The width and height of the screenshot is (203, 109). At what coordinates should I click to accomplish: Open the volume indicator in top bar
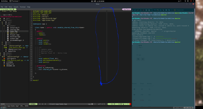pyautogui.click(x=188, y=1)
